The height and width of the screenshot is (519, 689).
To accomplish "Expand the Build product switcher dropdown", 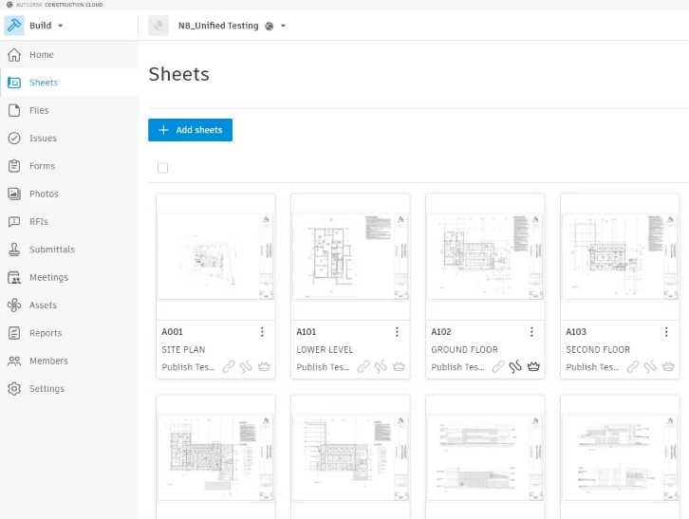I will 61,26.
